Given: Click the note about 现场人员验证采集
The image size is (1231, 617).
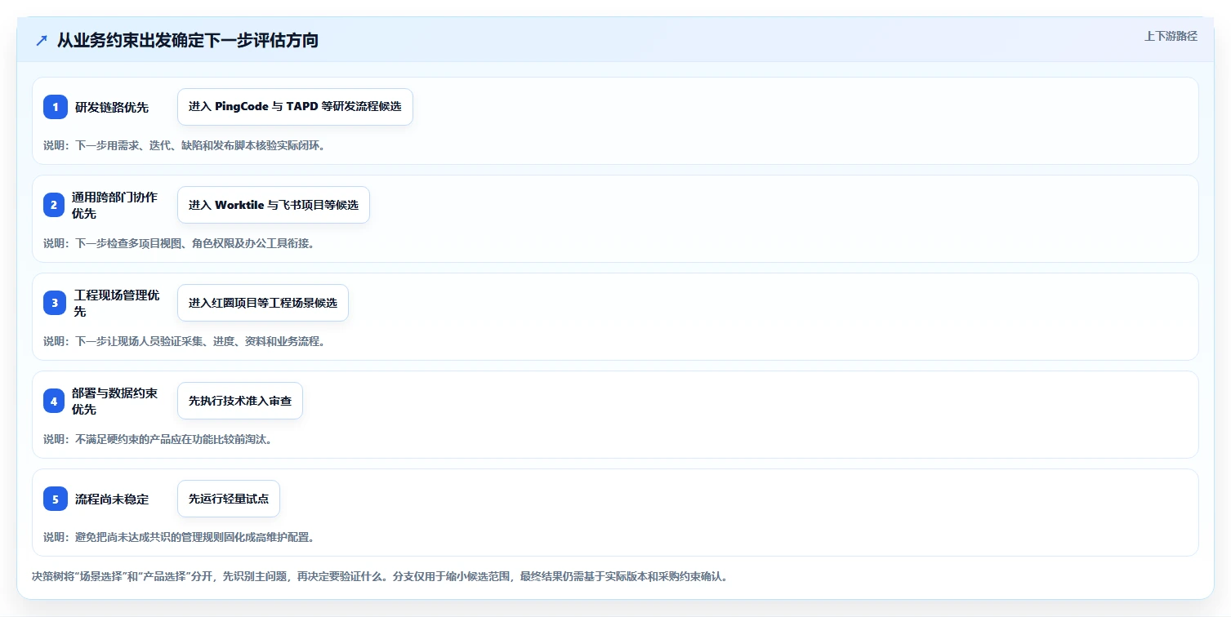Looking at the screenshot, I should [185, 341].
